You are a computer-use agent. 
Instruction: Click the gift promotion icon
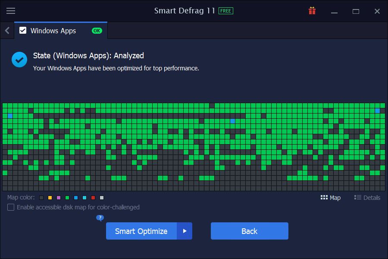coord(312,11)
